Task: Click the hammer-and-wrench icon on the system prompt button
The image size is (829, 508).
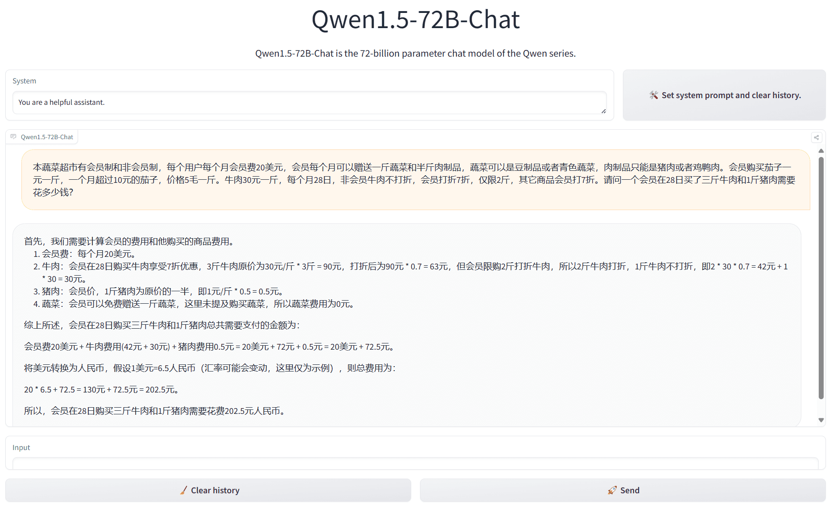Action: click(x=653, y=95)
